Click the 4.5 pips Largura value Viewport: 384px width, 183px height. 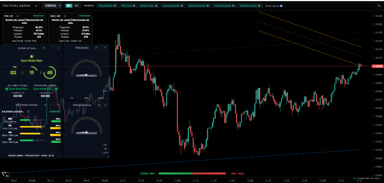tap(85, 33)
